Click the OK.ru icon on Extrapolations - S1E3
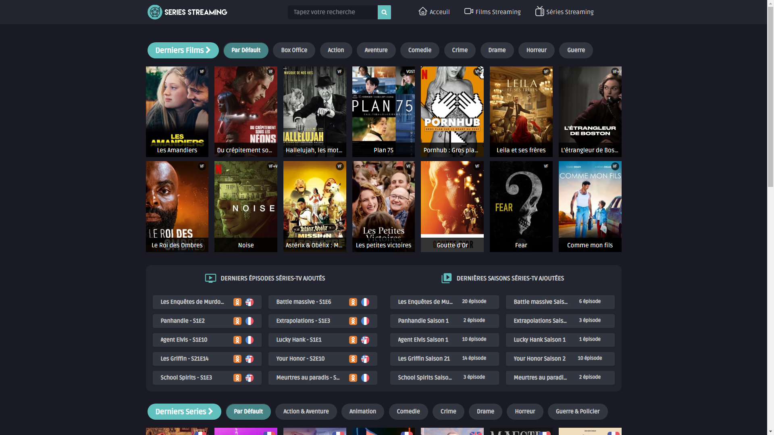774x435 pixels. [x=353, y=321]
